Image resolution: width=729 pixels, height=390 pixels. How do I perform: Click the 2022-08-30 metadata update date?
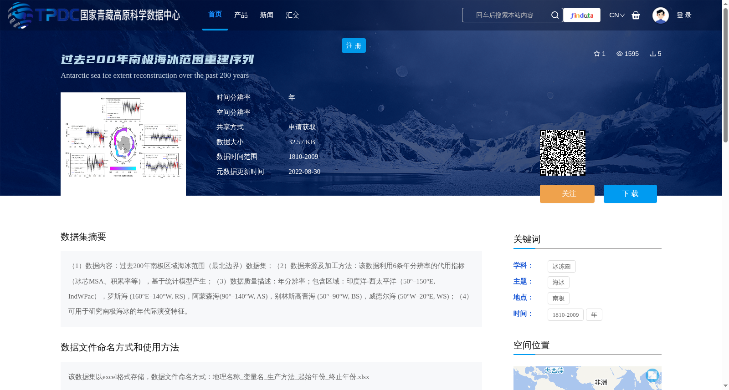304,172
